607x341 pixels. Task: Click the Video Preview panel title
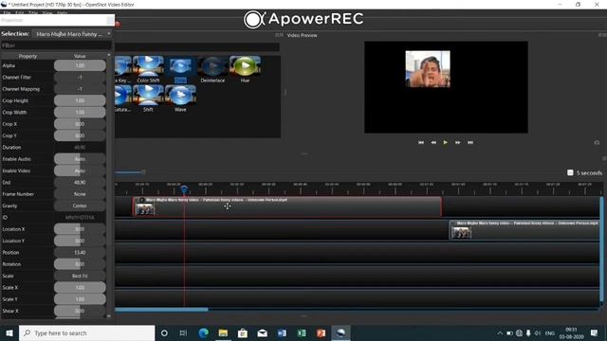pos(302,35)
